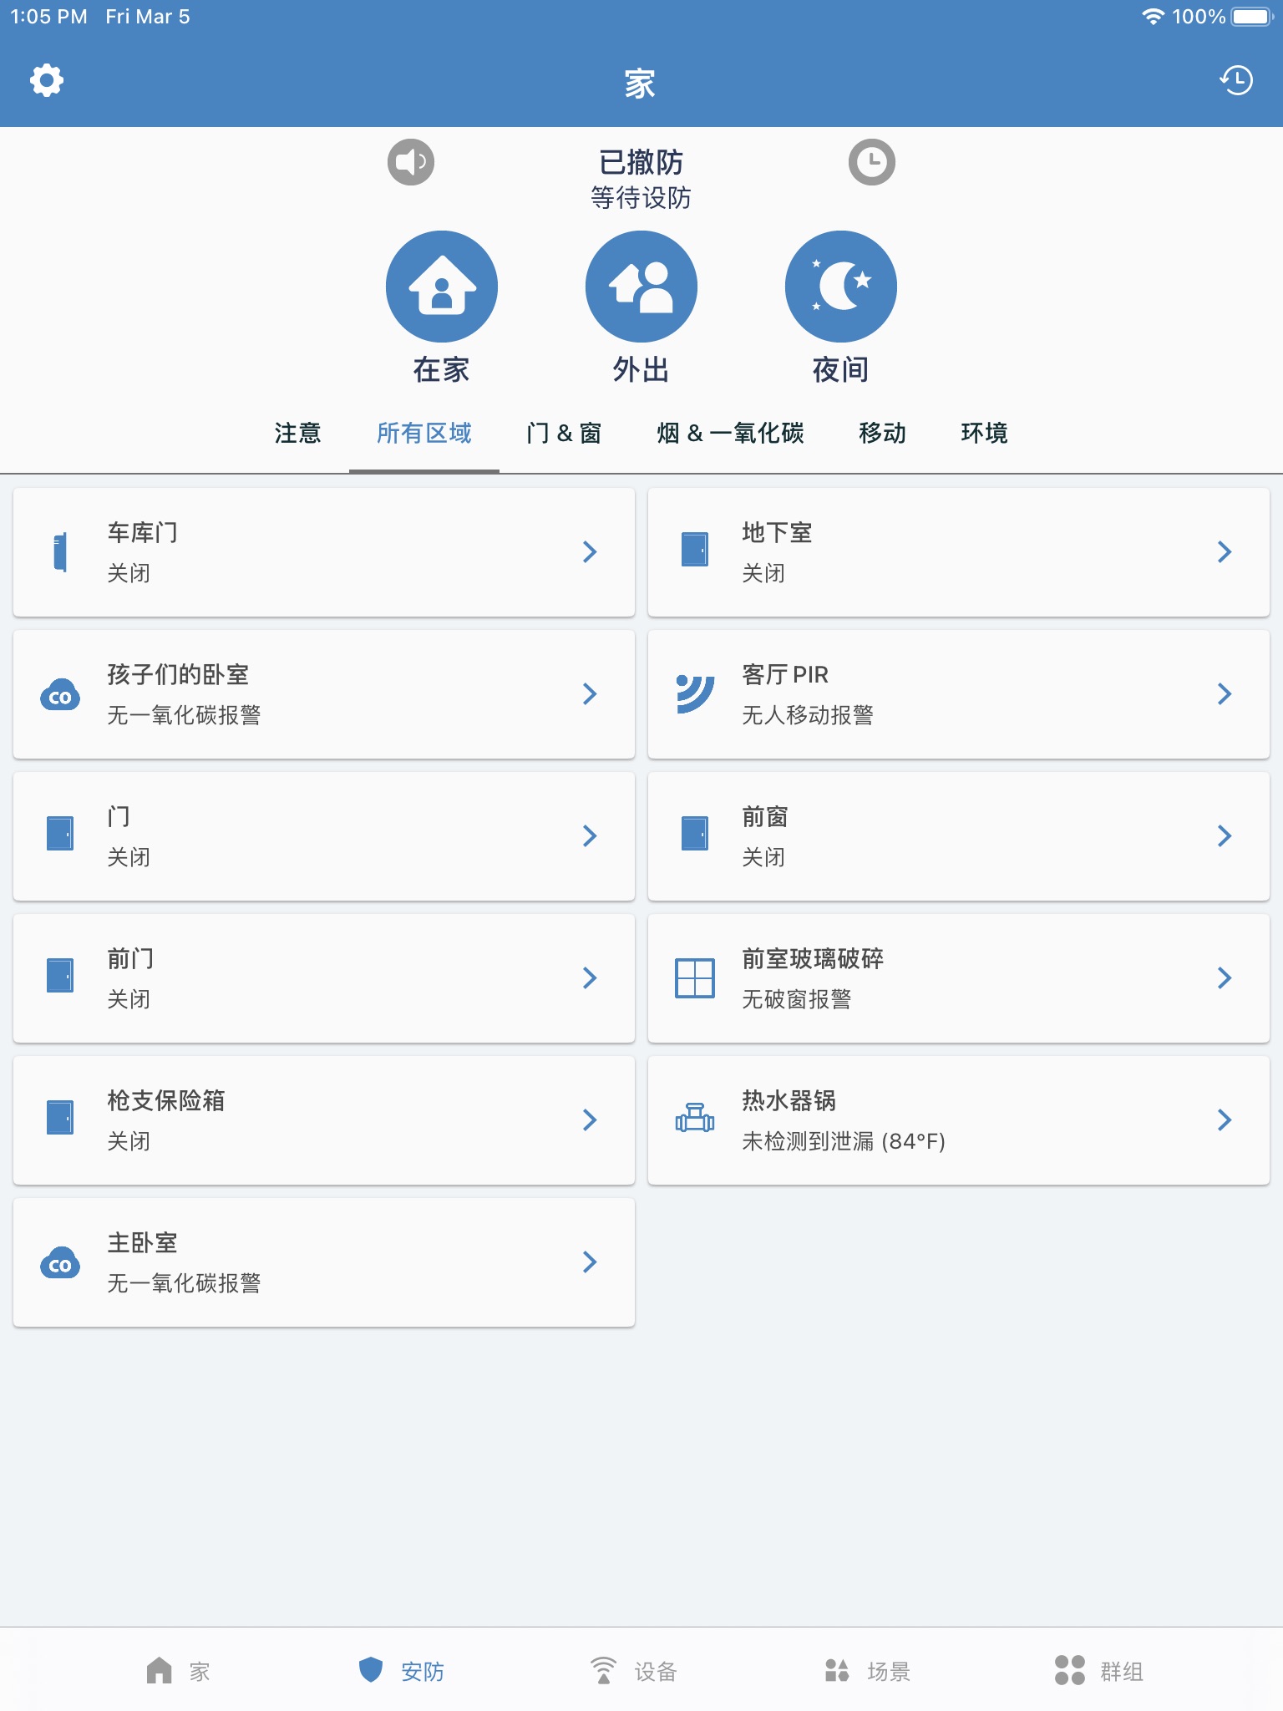
Task: Tap the CO icon for 孩子们的卧室
Action: click(x=60, y=695)
